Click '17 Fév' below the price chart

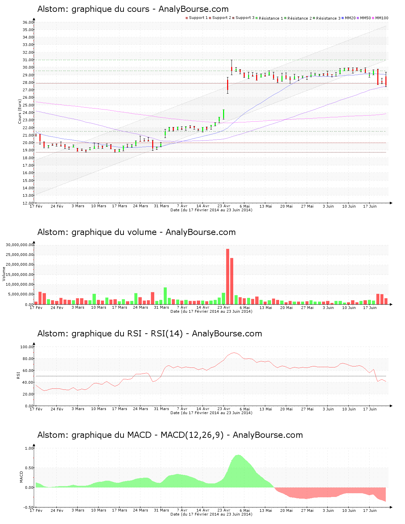[36, 206]
